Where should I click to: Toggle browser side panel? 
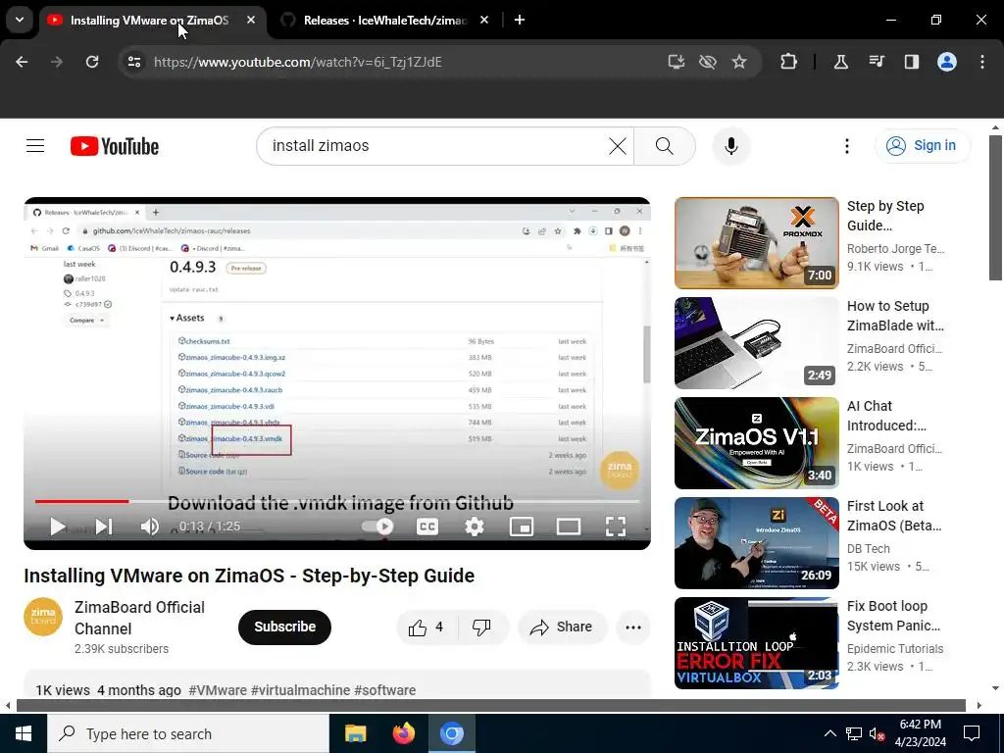[x=911, y=62]
